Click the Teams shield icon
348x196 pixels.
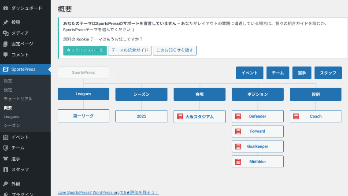click(6, 148)
